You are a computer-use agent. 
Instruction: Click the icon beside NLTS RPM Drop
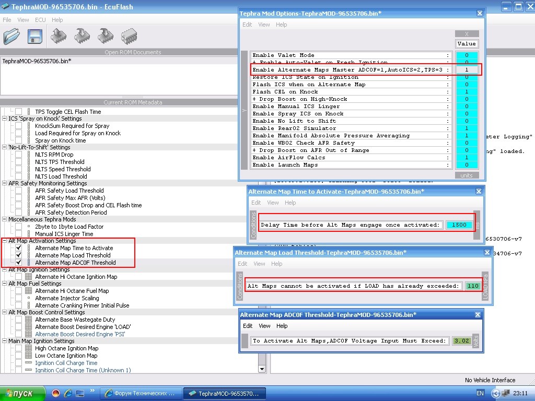pos(29,155)
